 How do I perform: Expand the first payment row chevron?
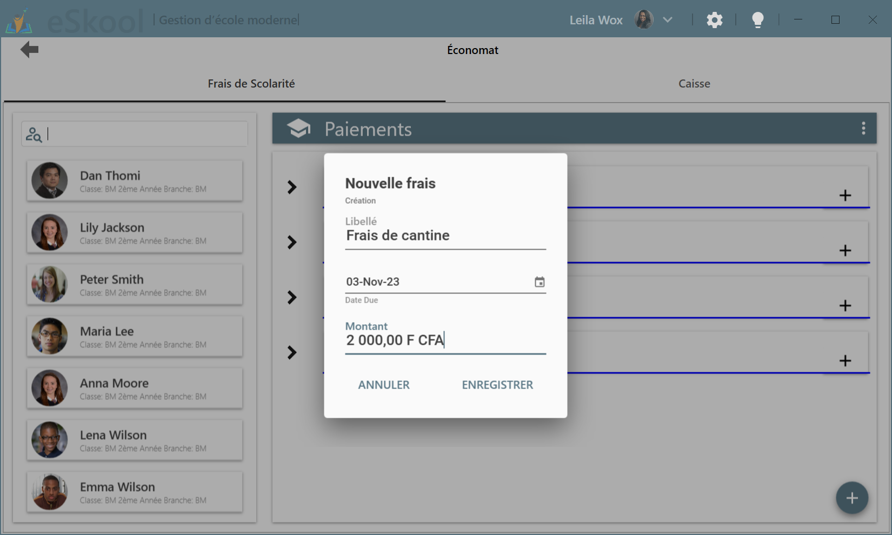292,188
